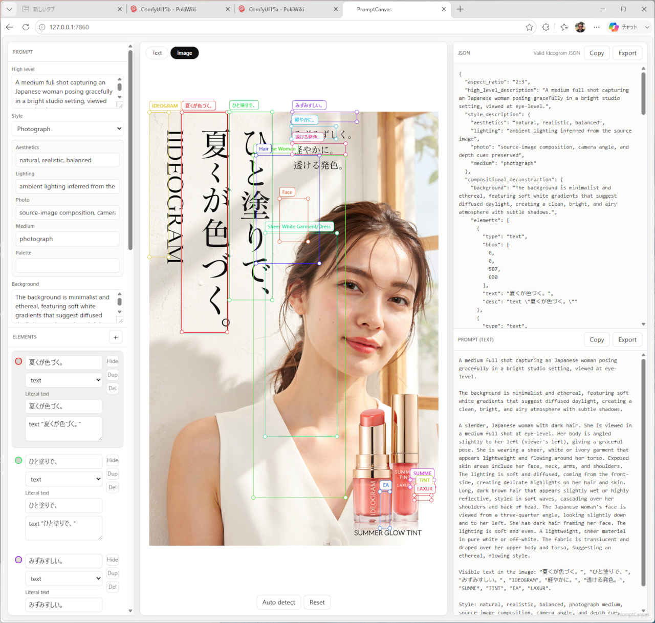Open a new browser tab with plus
The image size is (655, 623).
[460, 9]
